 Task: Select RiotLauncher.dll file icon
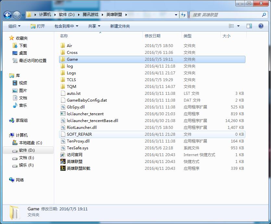(x=63, y=127)
